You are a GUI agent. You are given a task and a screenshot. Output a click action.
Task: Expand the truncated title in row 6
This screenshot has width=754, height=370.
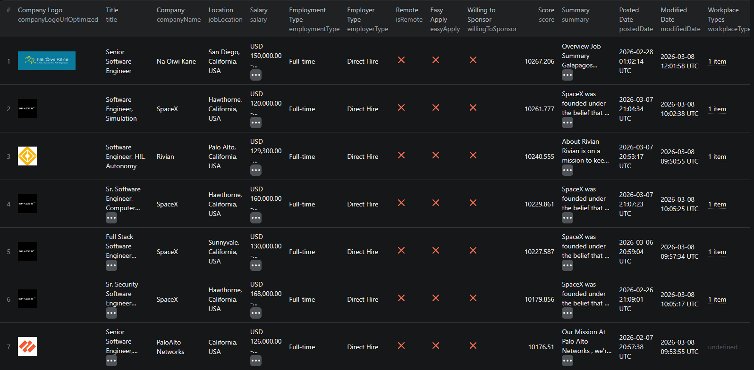point(111,313)
